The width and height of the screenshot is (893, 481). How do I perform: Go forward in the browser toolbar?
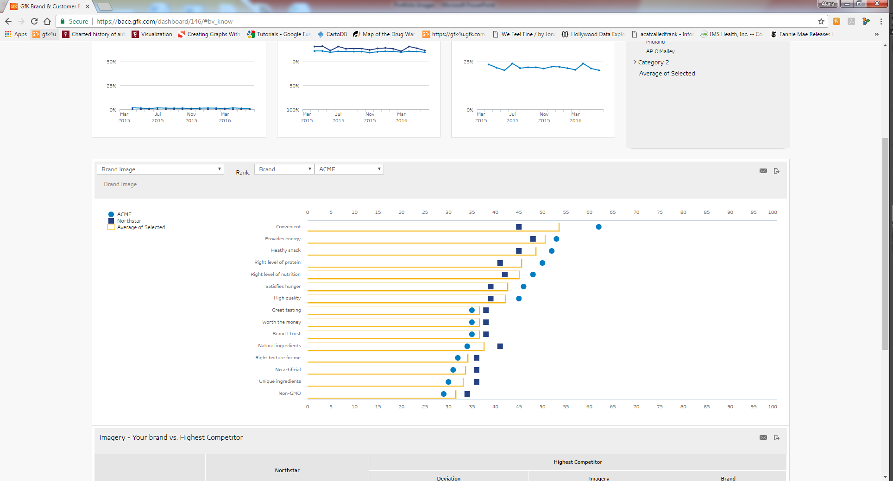pyautogui.click(x=21, y=21)
